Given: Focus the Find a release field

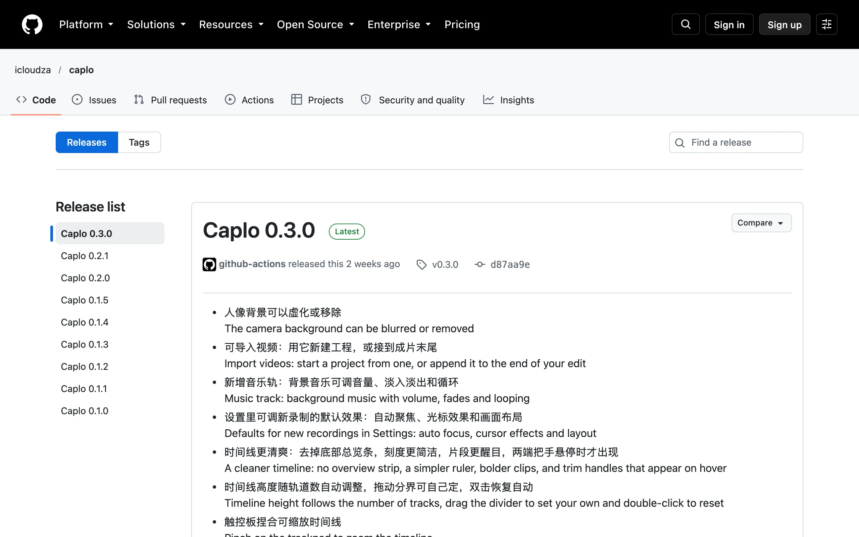Looking at the screenshot, I should [736, 142].
